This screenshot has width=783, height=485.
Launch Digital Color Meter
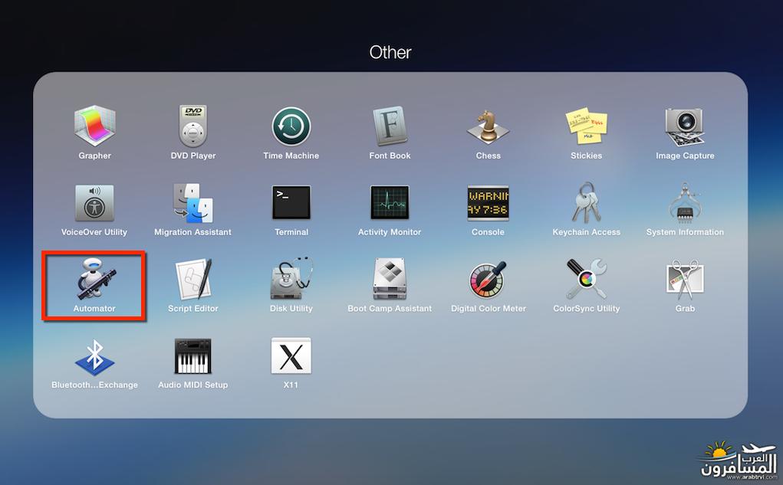tap(488, 280)
